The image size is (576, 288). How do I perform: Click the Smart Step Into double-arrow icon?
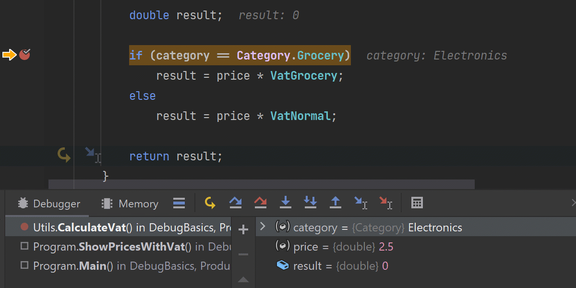tap(311, 203)
